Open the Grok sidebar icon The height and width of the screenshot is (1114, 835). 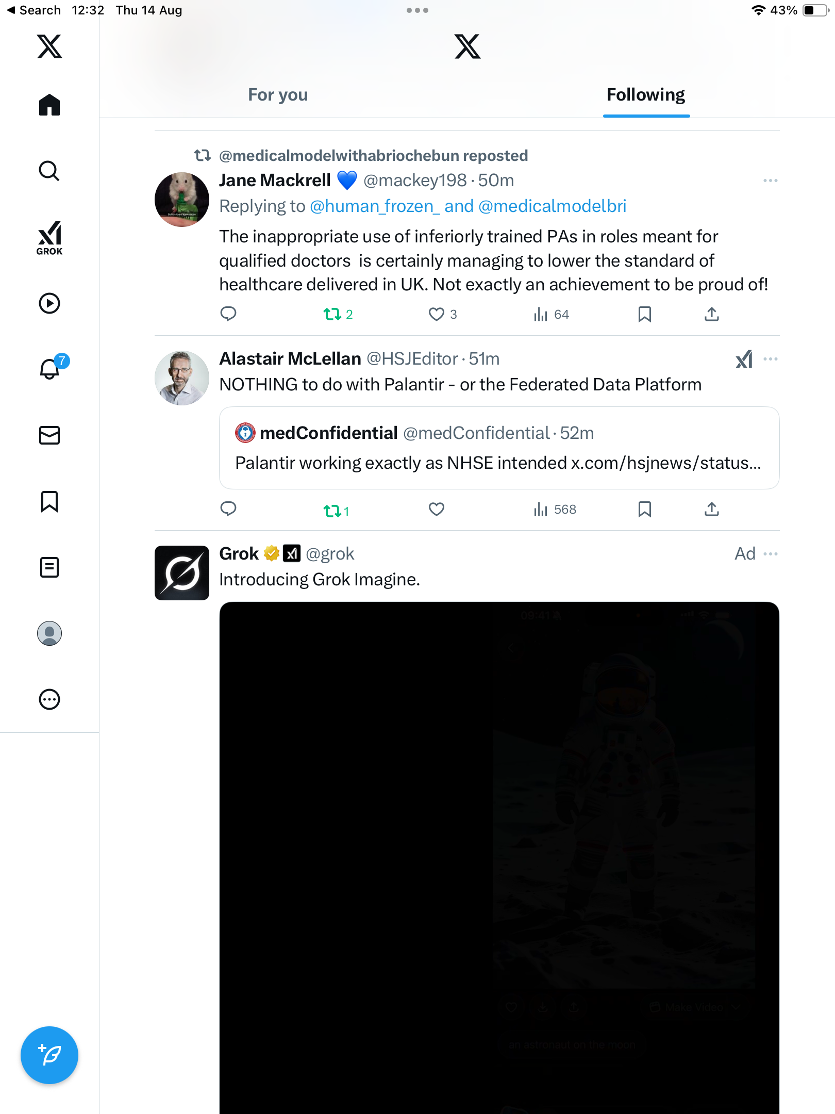49,238
